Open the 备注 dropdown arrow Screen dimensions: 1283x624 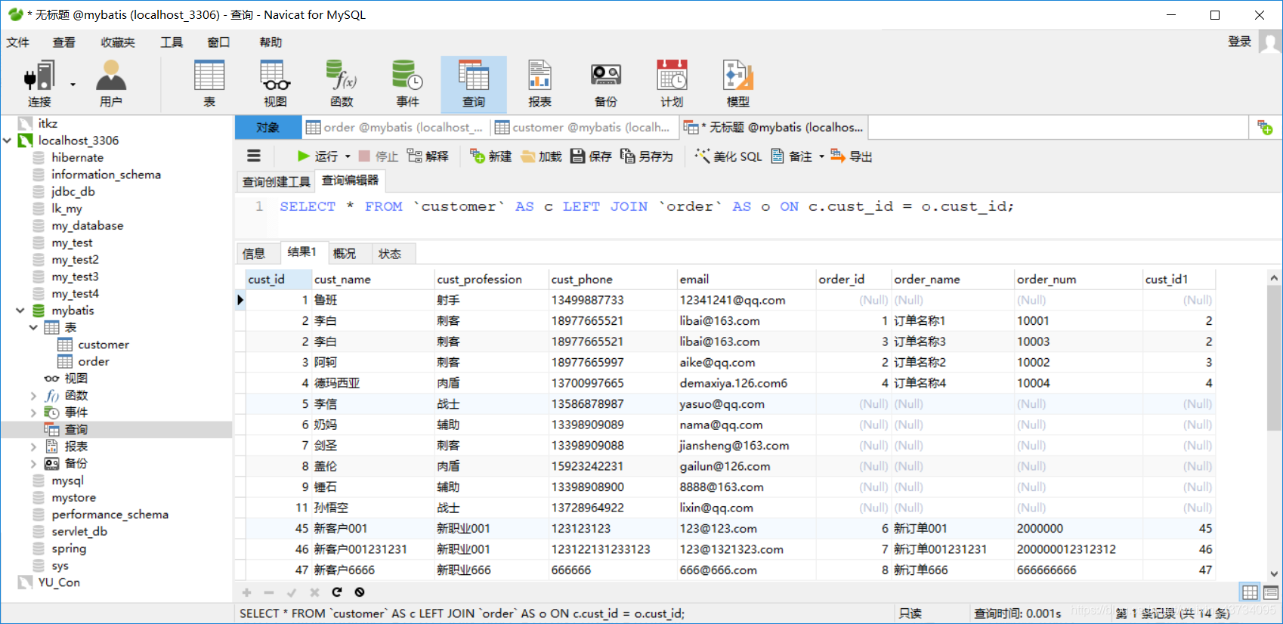pyautogui.click(x=821, y=156)
